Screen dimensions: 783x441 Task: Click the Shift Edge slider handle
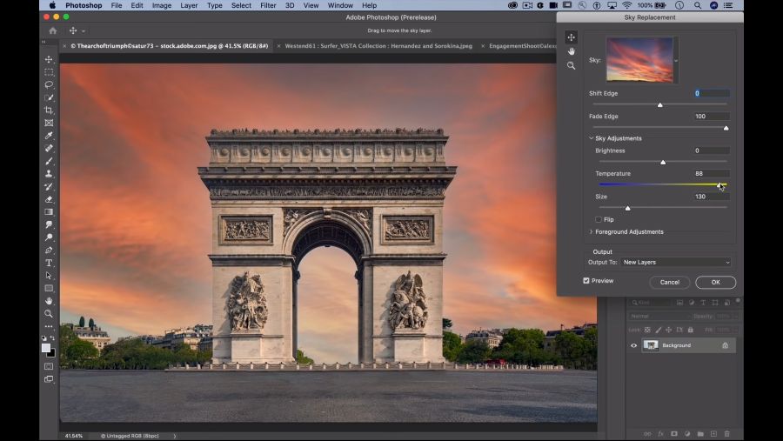pyautogui.click(x=660, y=105)
